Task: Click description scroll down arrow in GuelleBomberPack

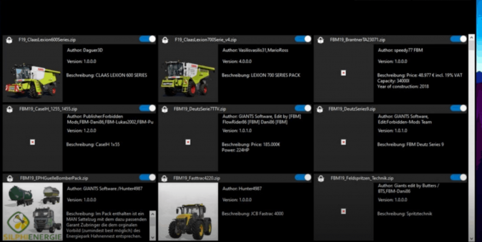Action: [x=152, y=237]
